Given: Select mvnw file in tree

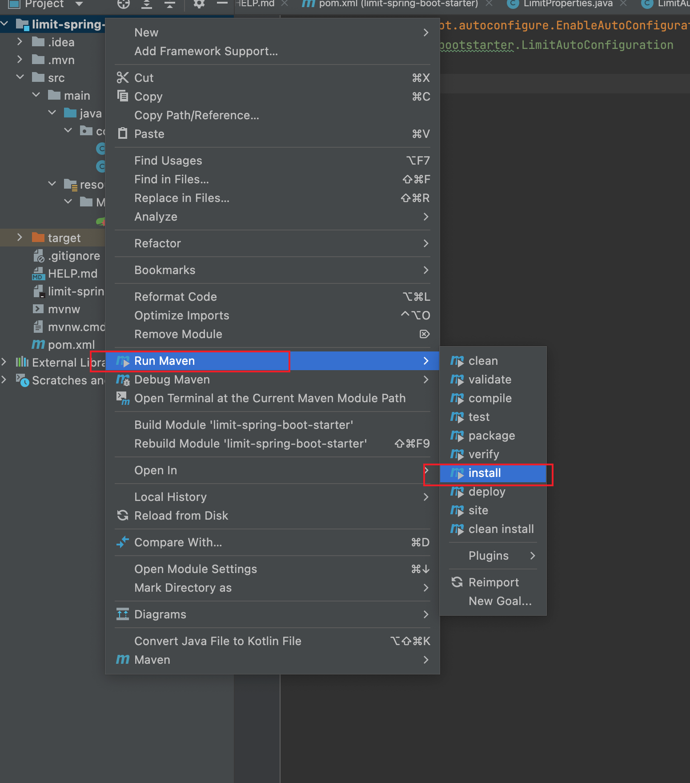Looking at the screenshot, I should 56,309.
